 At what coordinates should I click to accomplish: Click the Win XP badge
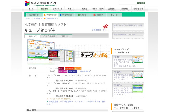(78, 68)
